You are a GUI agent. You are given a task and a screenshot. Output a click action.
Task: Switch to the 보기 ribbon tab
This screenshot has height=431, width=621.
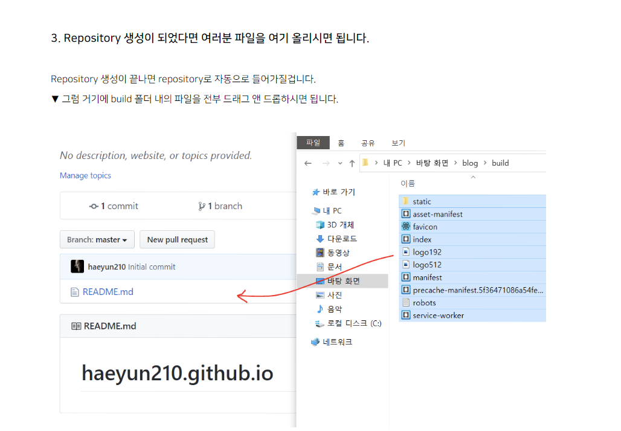pos(398,143)
